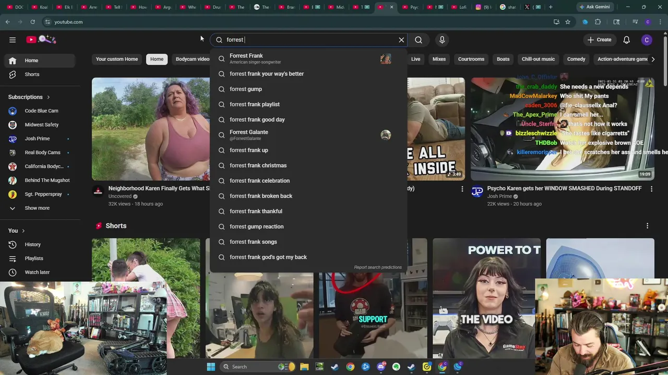The height and width of the screenshot is (375, 668).
Task: Click the magnifier search button
Action: click(x=419, y=40)
